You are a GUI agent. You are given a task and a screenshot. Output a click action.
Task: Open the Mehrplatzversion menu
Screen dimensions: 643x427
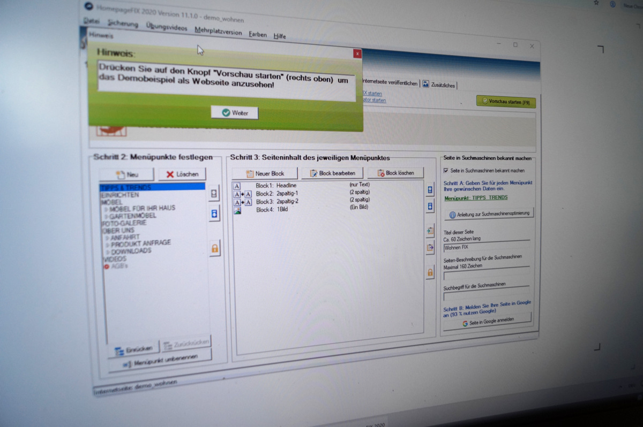tap(218, 31)
